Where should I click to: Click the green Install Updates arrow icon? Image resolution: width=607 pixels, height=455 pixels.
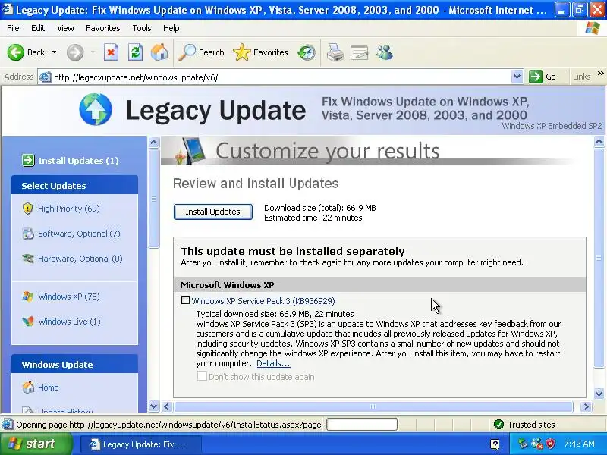point(28,160)
